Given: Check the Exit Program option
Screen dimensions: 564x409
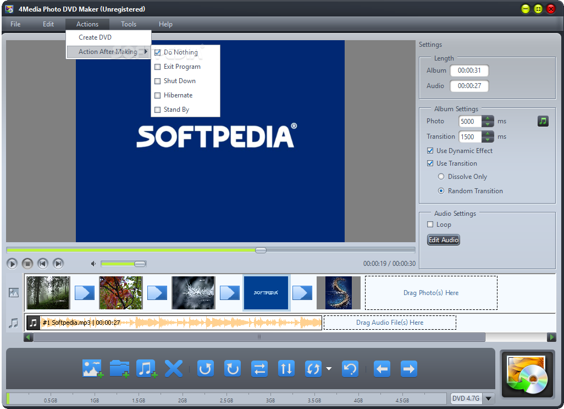Looking at the screenshot, I should tap(158, 67).
